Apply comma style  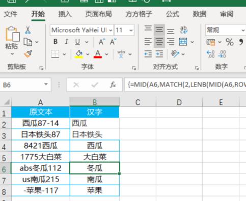pos(241,42)
